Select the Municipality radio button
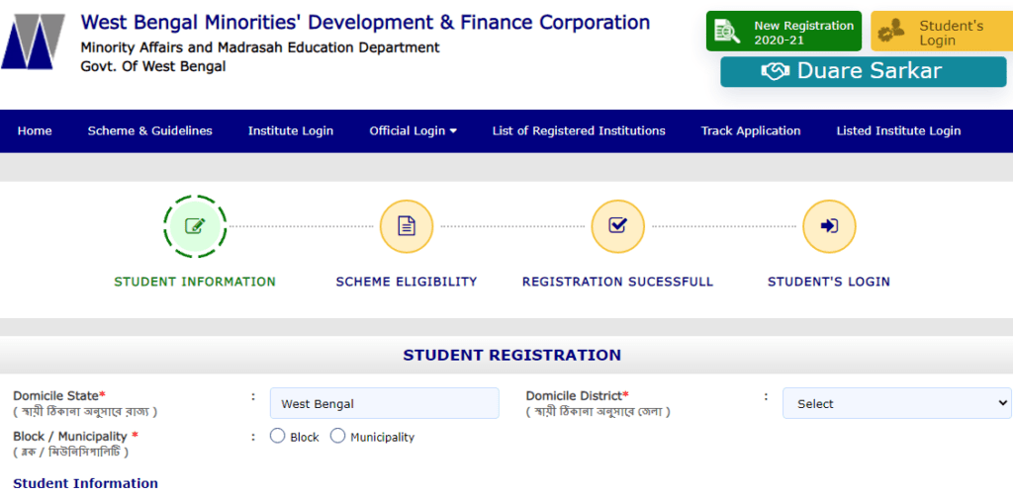 (337, 437)
